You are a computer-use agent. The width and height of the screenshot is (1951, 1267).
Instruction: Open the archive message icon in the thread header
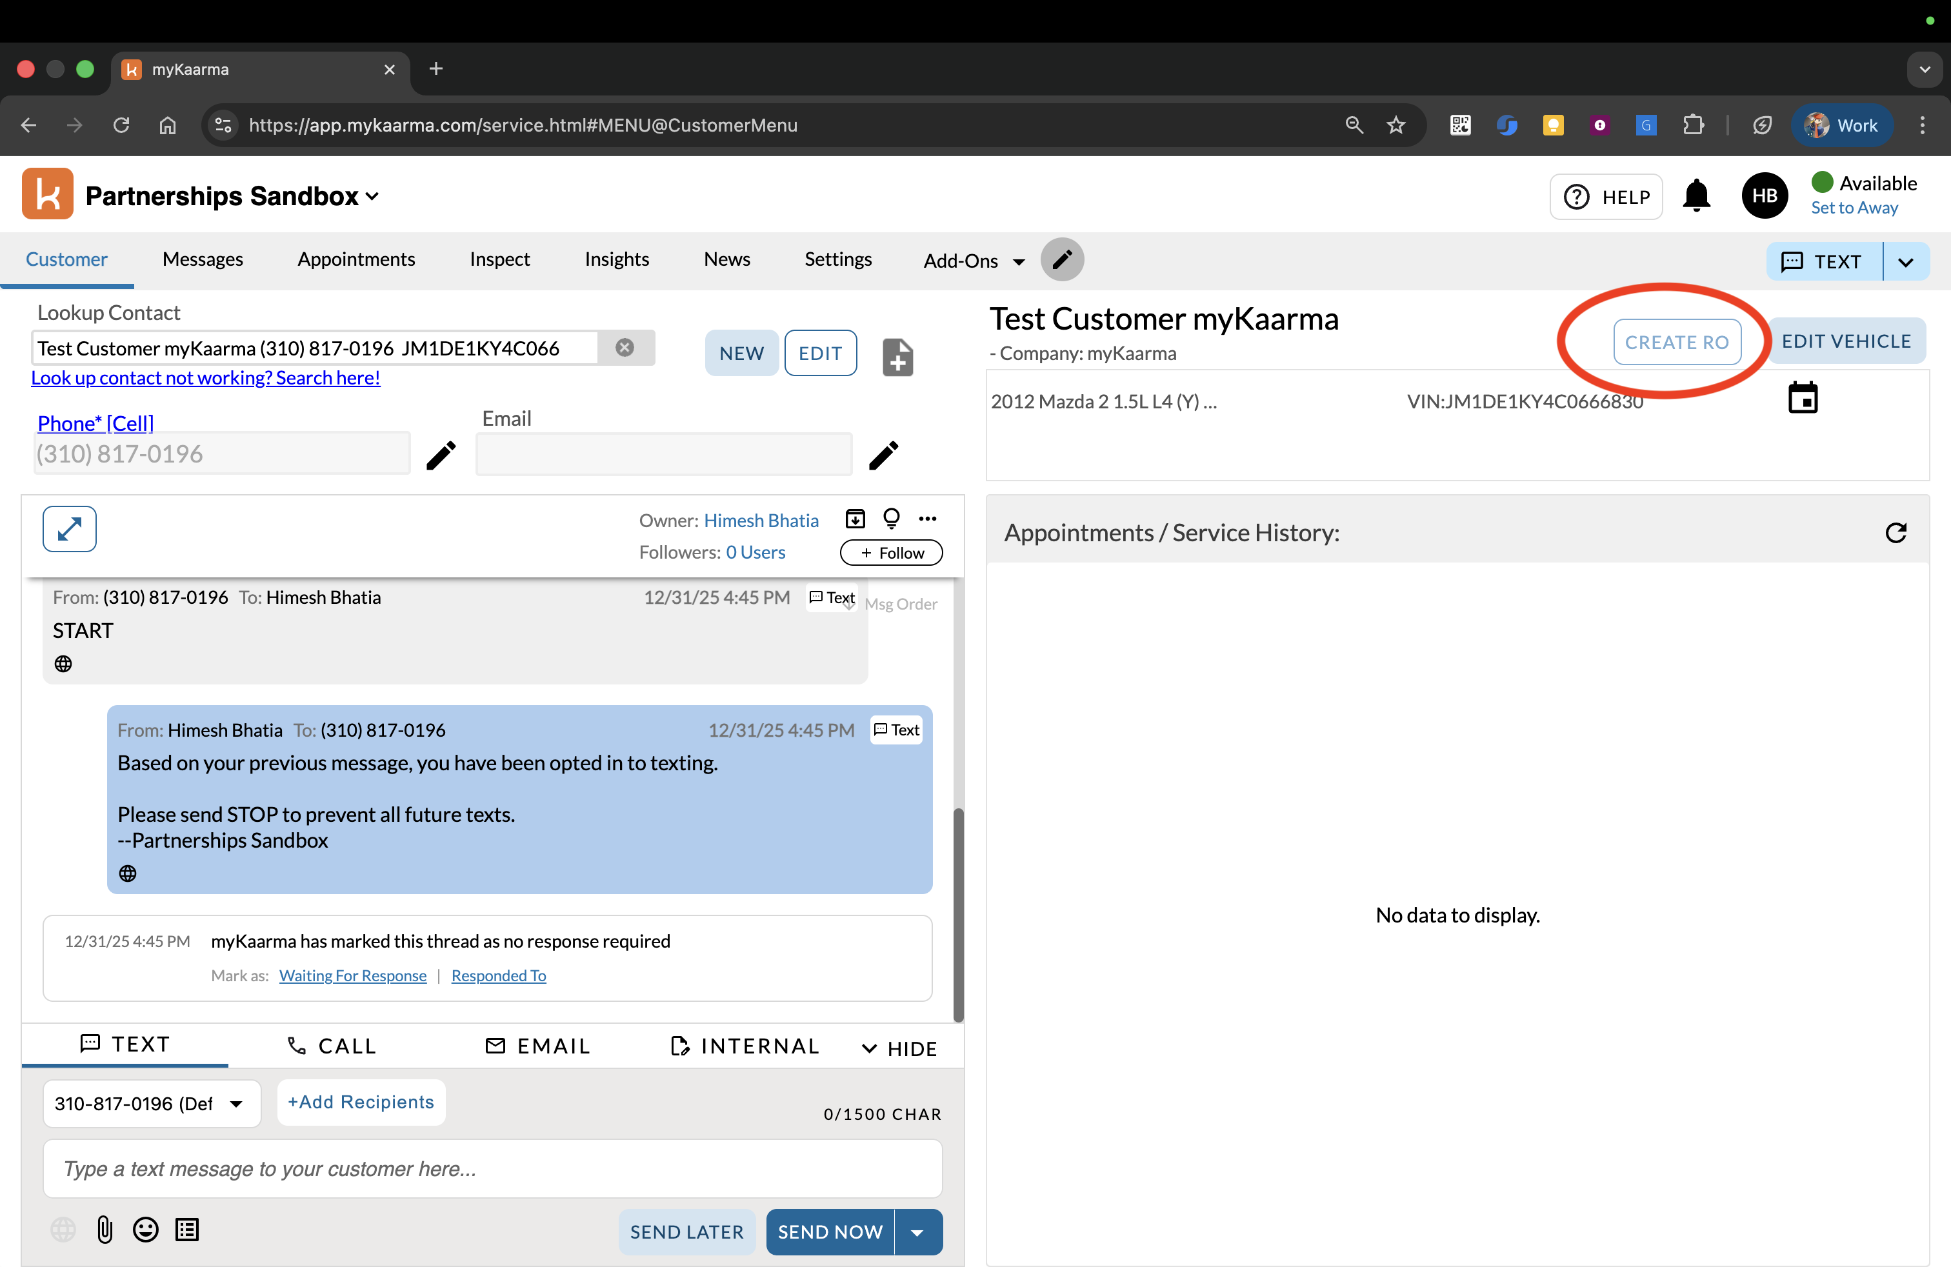(x=855, y=519)
